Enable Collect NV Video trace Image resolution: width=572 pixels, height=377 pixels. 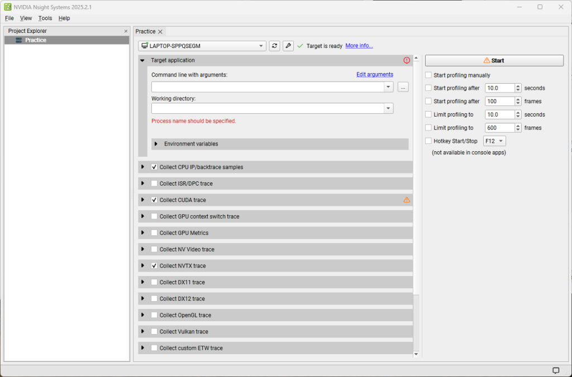(x=154, y=249)
